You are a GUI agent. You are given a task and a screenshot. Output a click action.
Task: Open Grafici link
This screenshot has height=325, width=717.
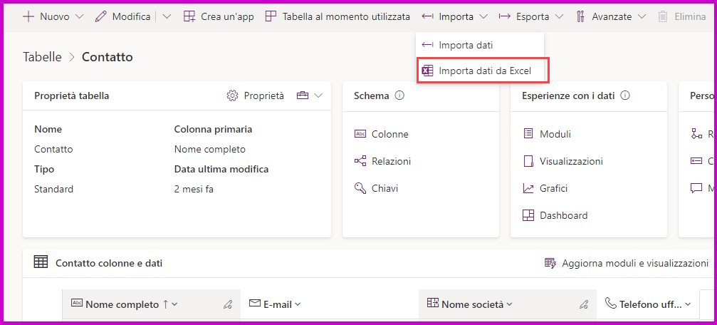point(553,188)
